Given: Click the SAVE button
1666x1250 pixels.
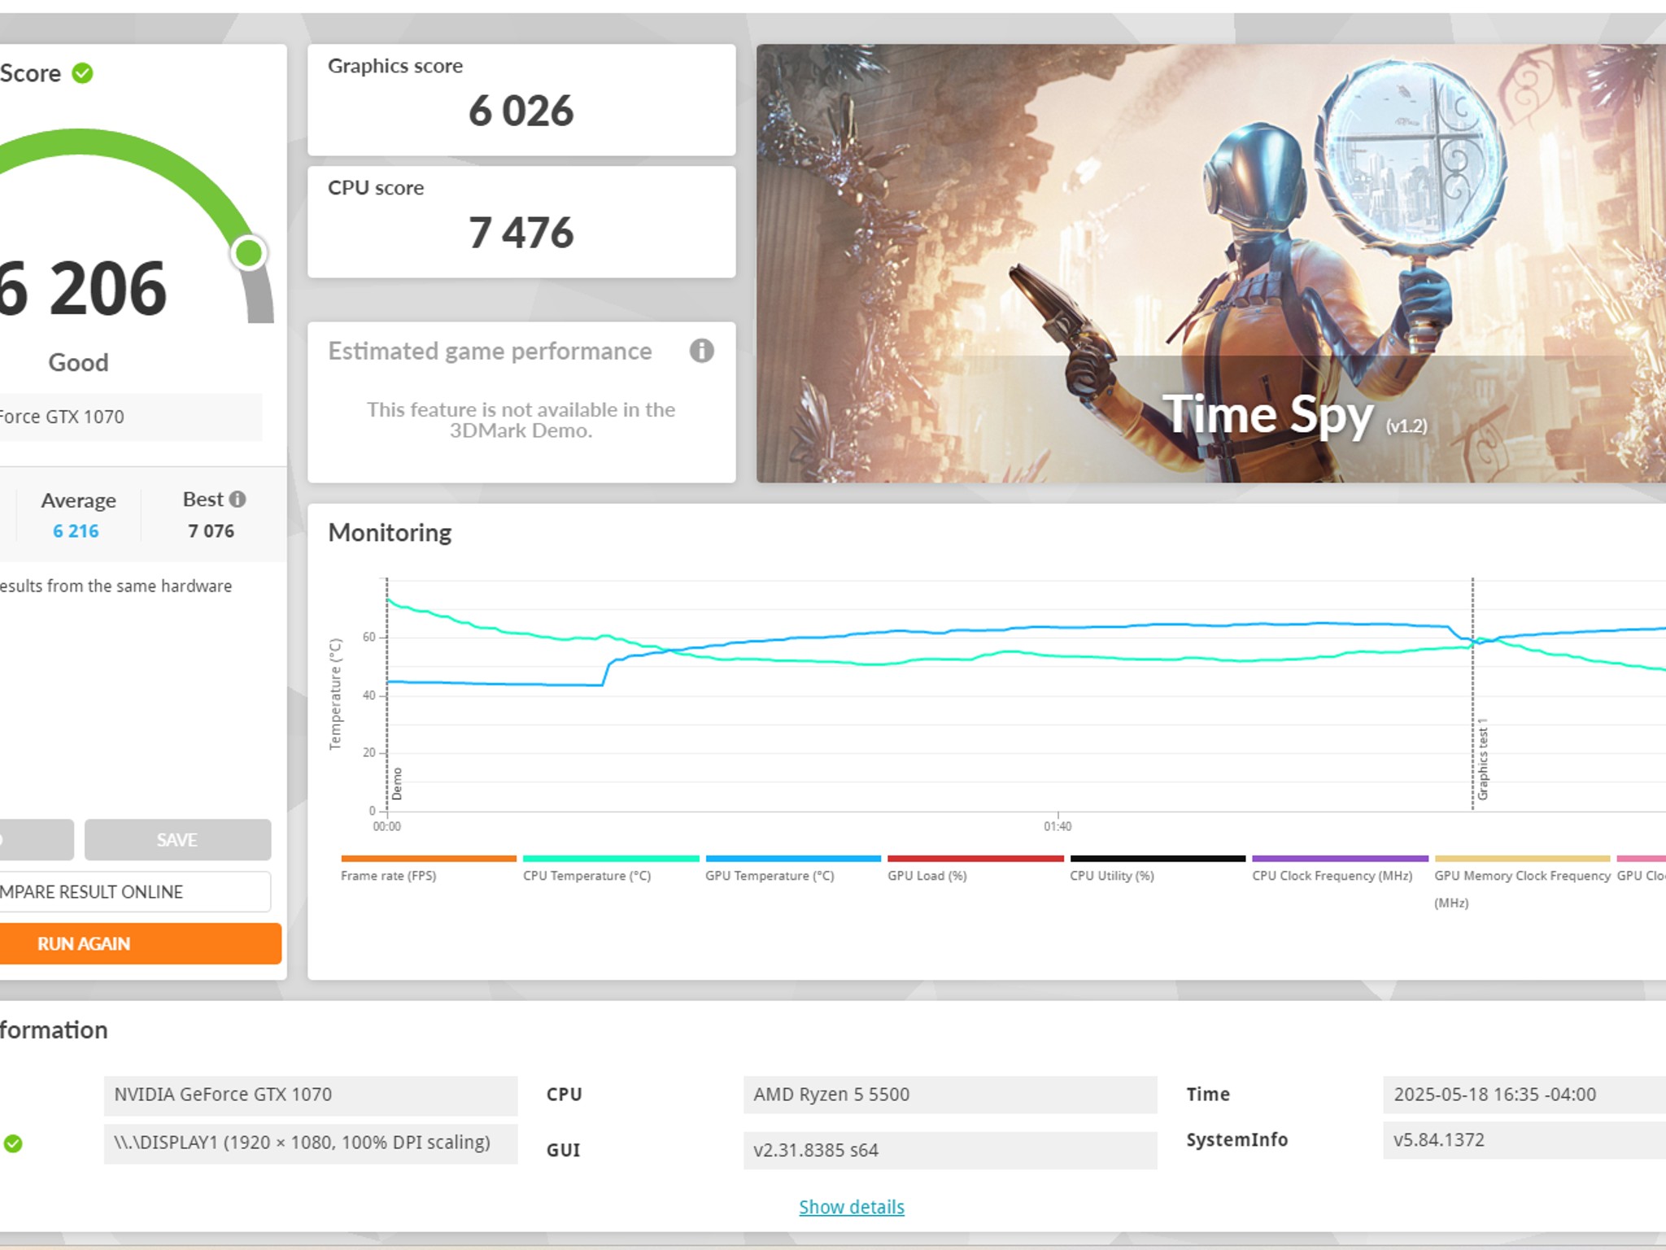Looking at the screenshot, I should point(177,840).
